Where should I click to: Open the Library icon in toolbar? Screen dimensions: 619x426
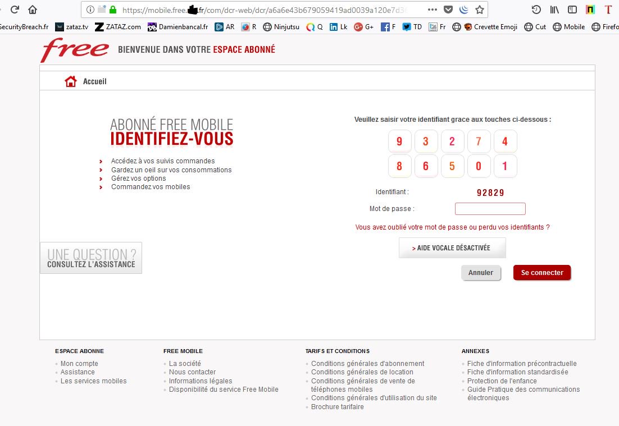point(554,10)
